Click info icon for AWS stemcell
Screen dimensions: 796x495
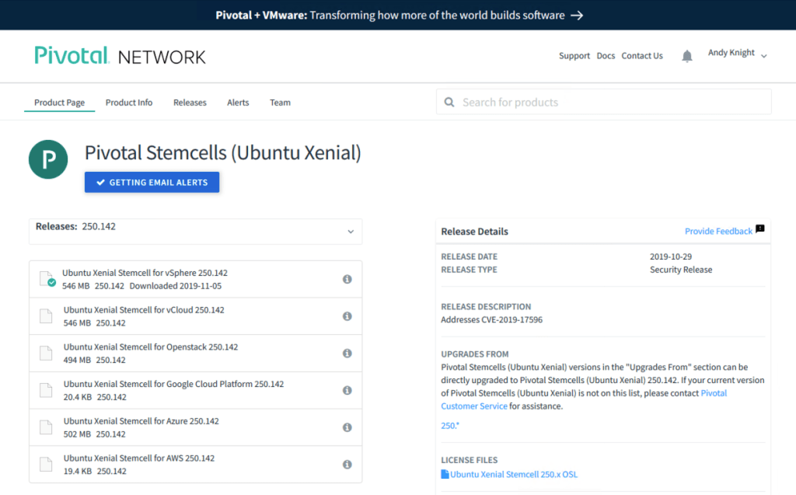click(x=347, y=465)
